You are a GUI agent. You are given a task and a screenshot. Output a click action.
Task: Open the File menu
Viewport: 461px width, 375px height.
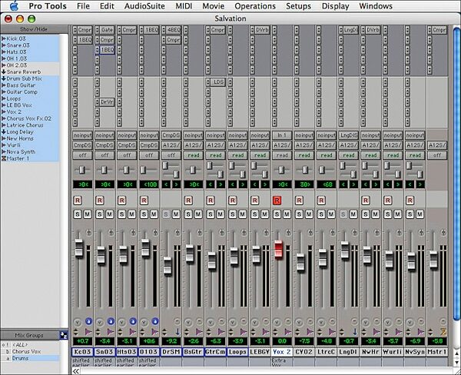pyautogui.click(x=83, y=6)
